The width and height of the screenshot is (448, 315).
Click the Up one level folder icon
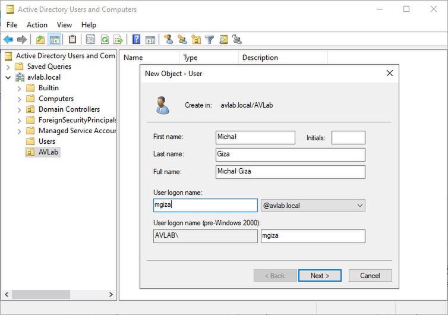click(x=40, y=40)
